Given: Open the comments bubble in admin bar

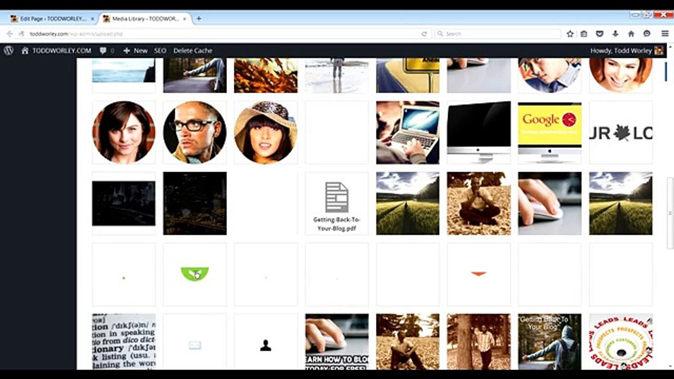Looking at the screenshot, I should click(x=107, y=51).
